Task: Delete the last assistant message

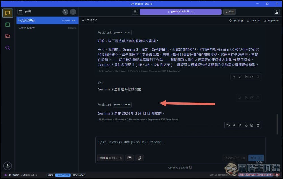Action: pos(258,125)
